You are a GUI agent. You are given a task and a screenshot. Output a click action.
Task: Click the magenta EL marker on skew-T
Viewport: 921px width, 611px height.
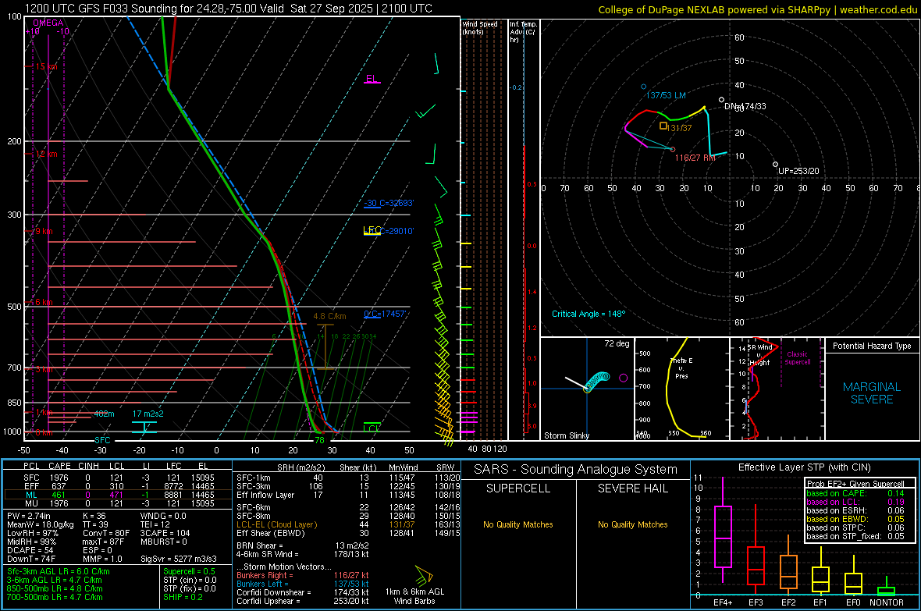pos(372,80)
